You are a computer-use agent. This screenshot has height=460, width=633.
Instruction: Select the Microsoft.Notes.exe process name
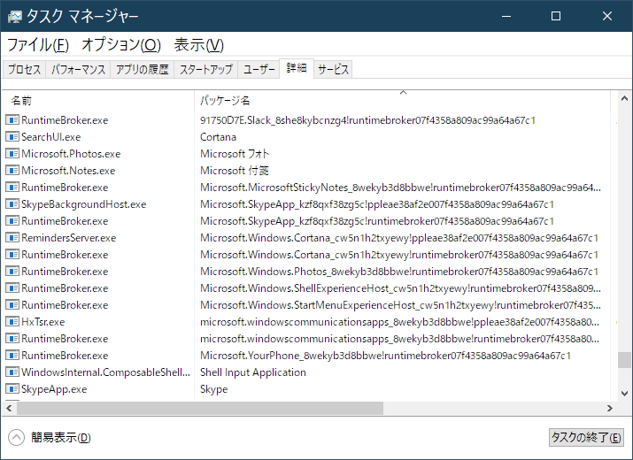68,170
